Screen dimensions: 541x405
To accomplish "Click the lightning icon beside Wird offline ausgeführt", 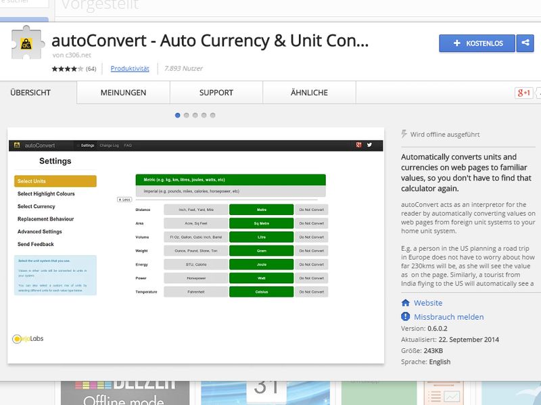I will 404,134.
